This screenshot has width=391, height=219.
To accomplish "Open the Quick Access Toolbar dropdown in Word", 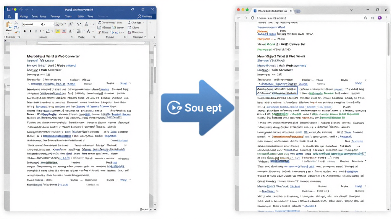I will pyautogui.click(x=32, y=10).
